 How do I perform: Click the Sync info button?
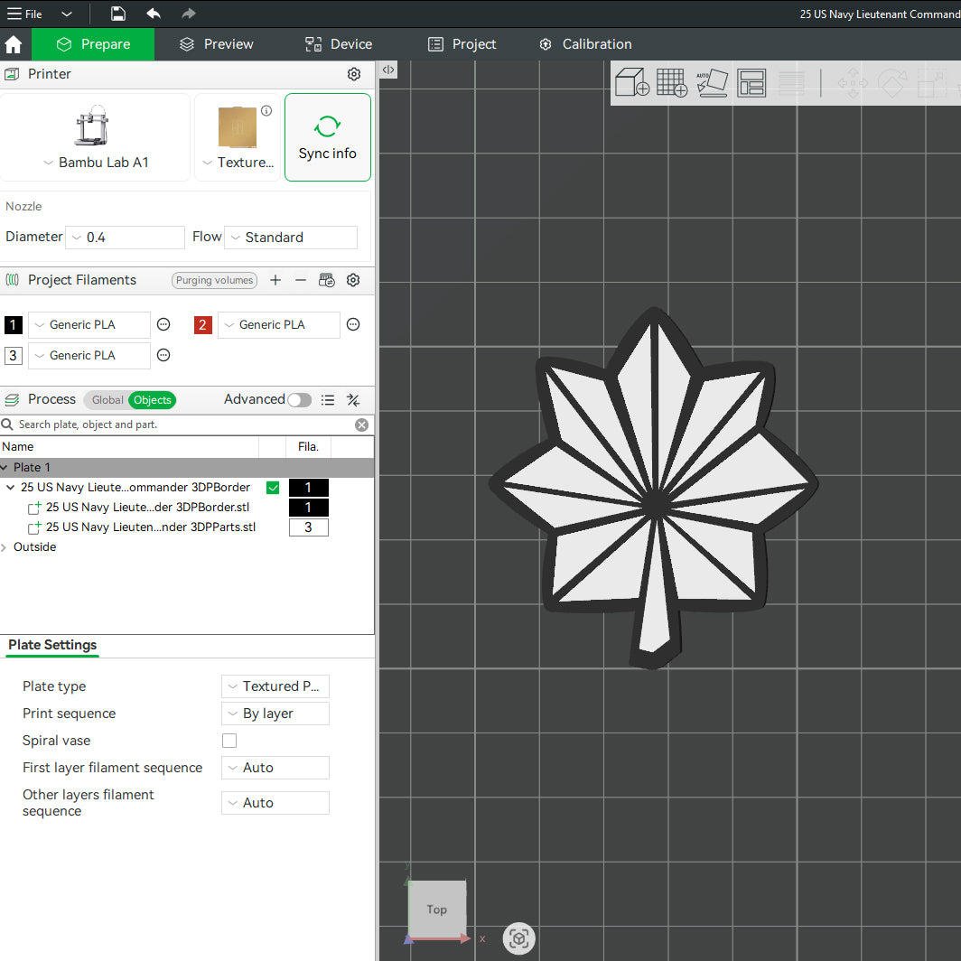coord(328,137)
